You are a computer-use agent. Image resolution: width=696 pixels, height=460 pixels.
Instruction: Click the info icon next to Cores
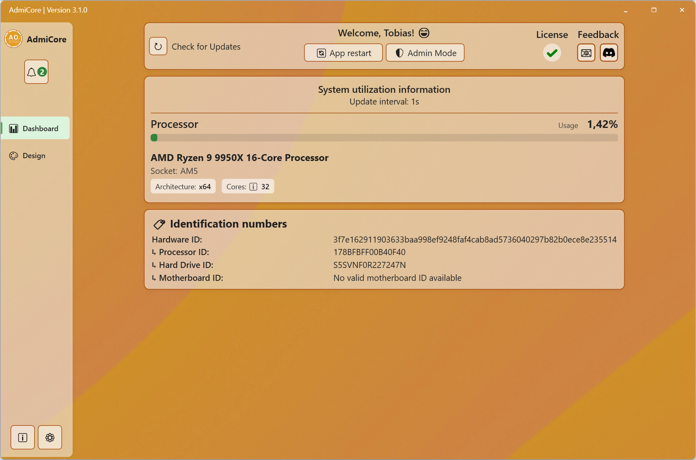(x=253, y=186)
